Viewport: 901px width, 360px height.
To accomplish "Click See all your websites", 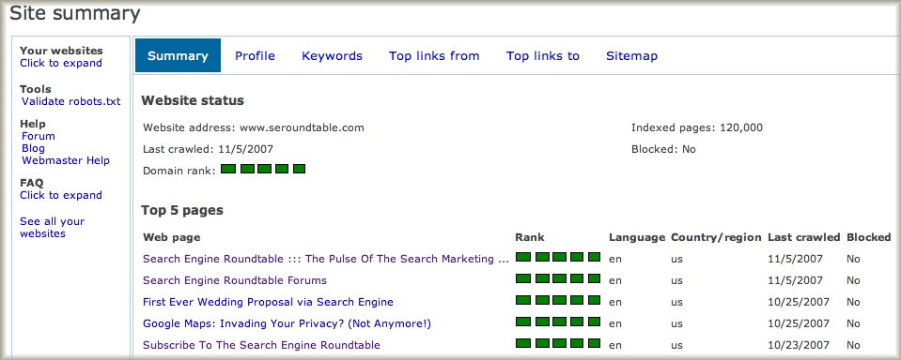I will coord(52,227).
